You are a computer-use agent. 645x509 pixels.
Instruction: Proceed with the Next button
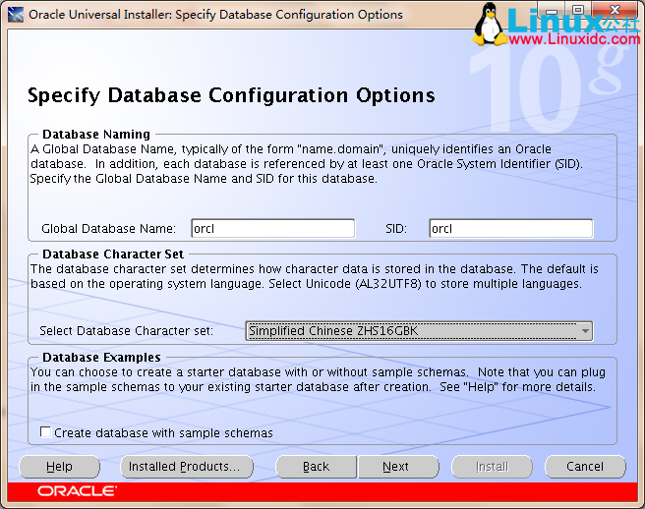click(x=398, y=467)
